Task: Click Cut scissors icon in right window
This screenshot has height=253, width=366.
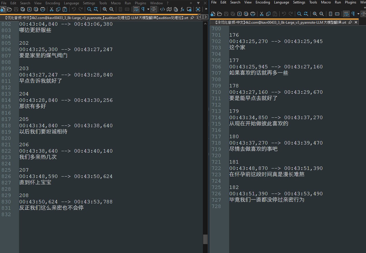Action: click(x=262, y=14)
